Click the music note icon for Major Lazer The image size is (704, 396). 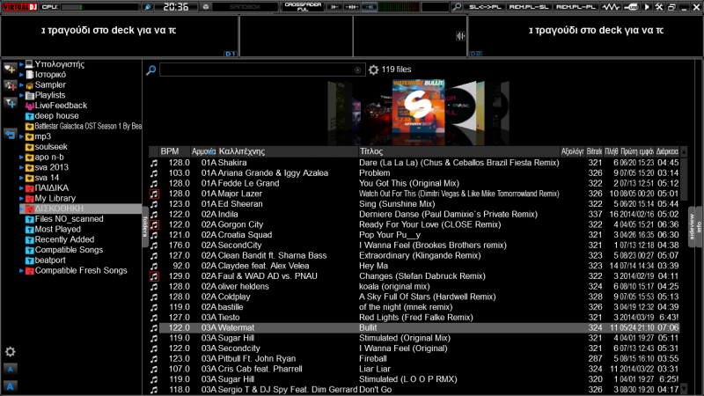tap(154, 194)
